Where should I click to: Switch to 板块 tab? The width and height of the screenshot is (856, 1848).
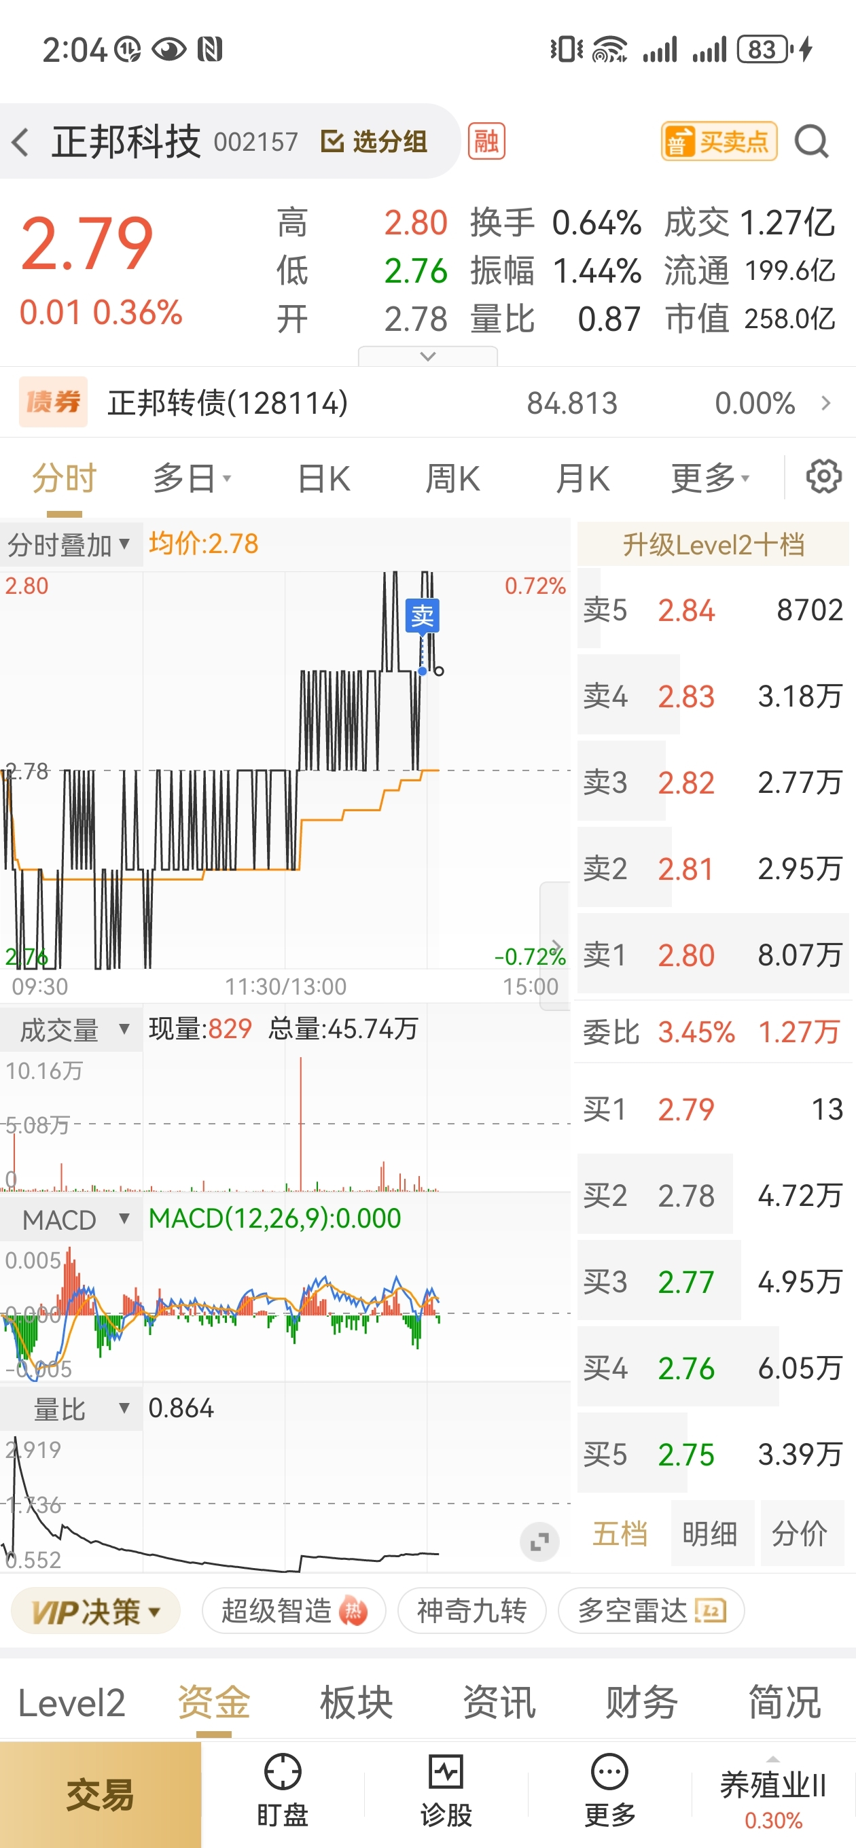(357, 1703)
